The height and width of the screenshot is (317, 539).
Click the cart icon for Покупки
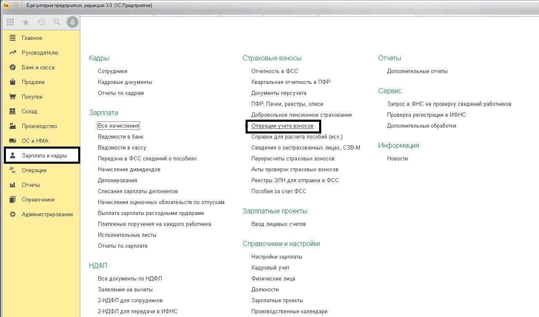tap(13, 97)
